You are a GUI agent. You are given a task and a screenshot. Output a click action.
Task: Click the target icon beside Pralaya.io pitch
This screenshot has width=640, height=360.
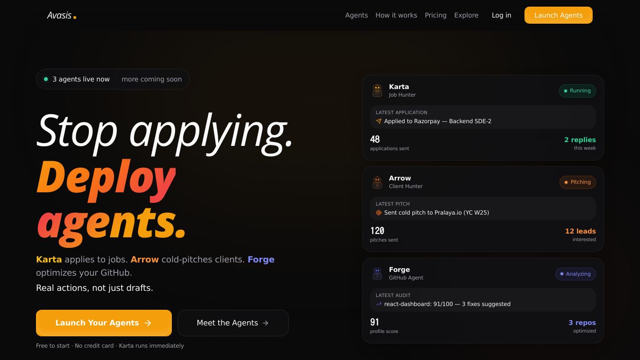click(379, 213)
